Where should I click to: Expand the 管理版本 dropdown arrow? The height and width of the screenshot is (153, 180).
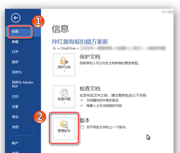tap(64, 135)
